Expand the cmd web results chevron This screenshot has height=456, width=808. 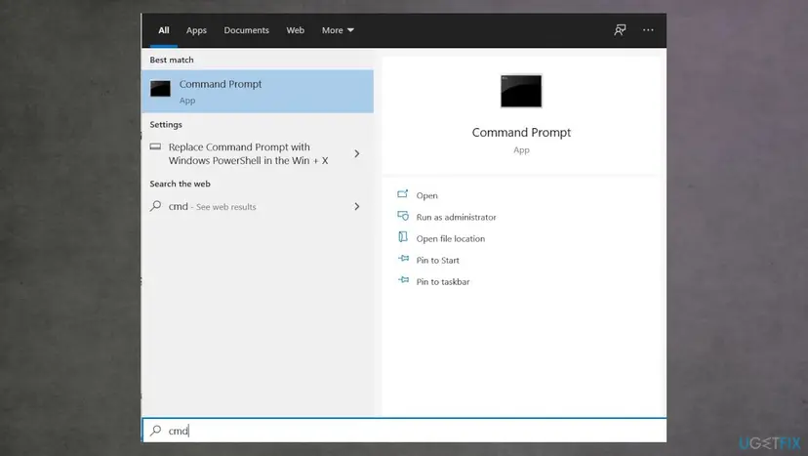(356, 206)
